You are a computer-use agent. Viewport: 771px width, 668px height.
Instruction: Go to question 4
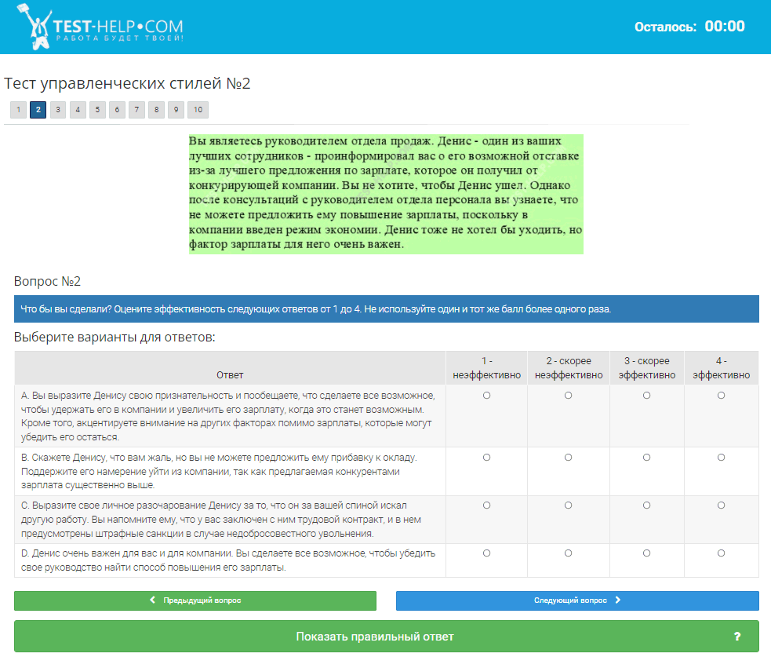[x=78, y=110]
